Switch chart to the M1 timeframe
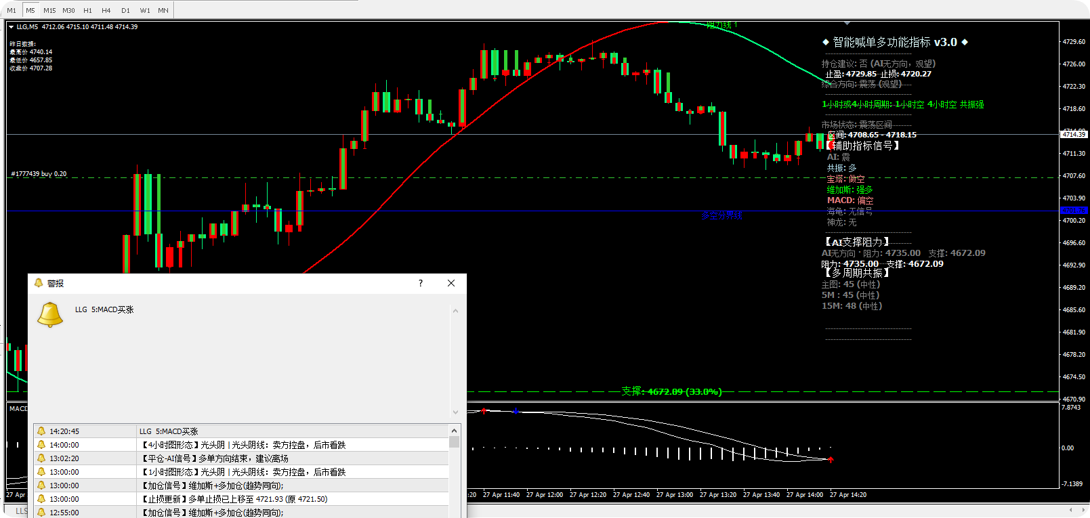The width and height of the screenshot is (1090, 518). coord(12,10)
